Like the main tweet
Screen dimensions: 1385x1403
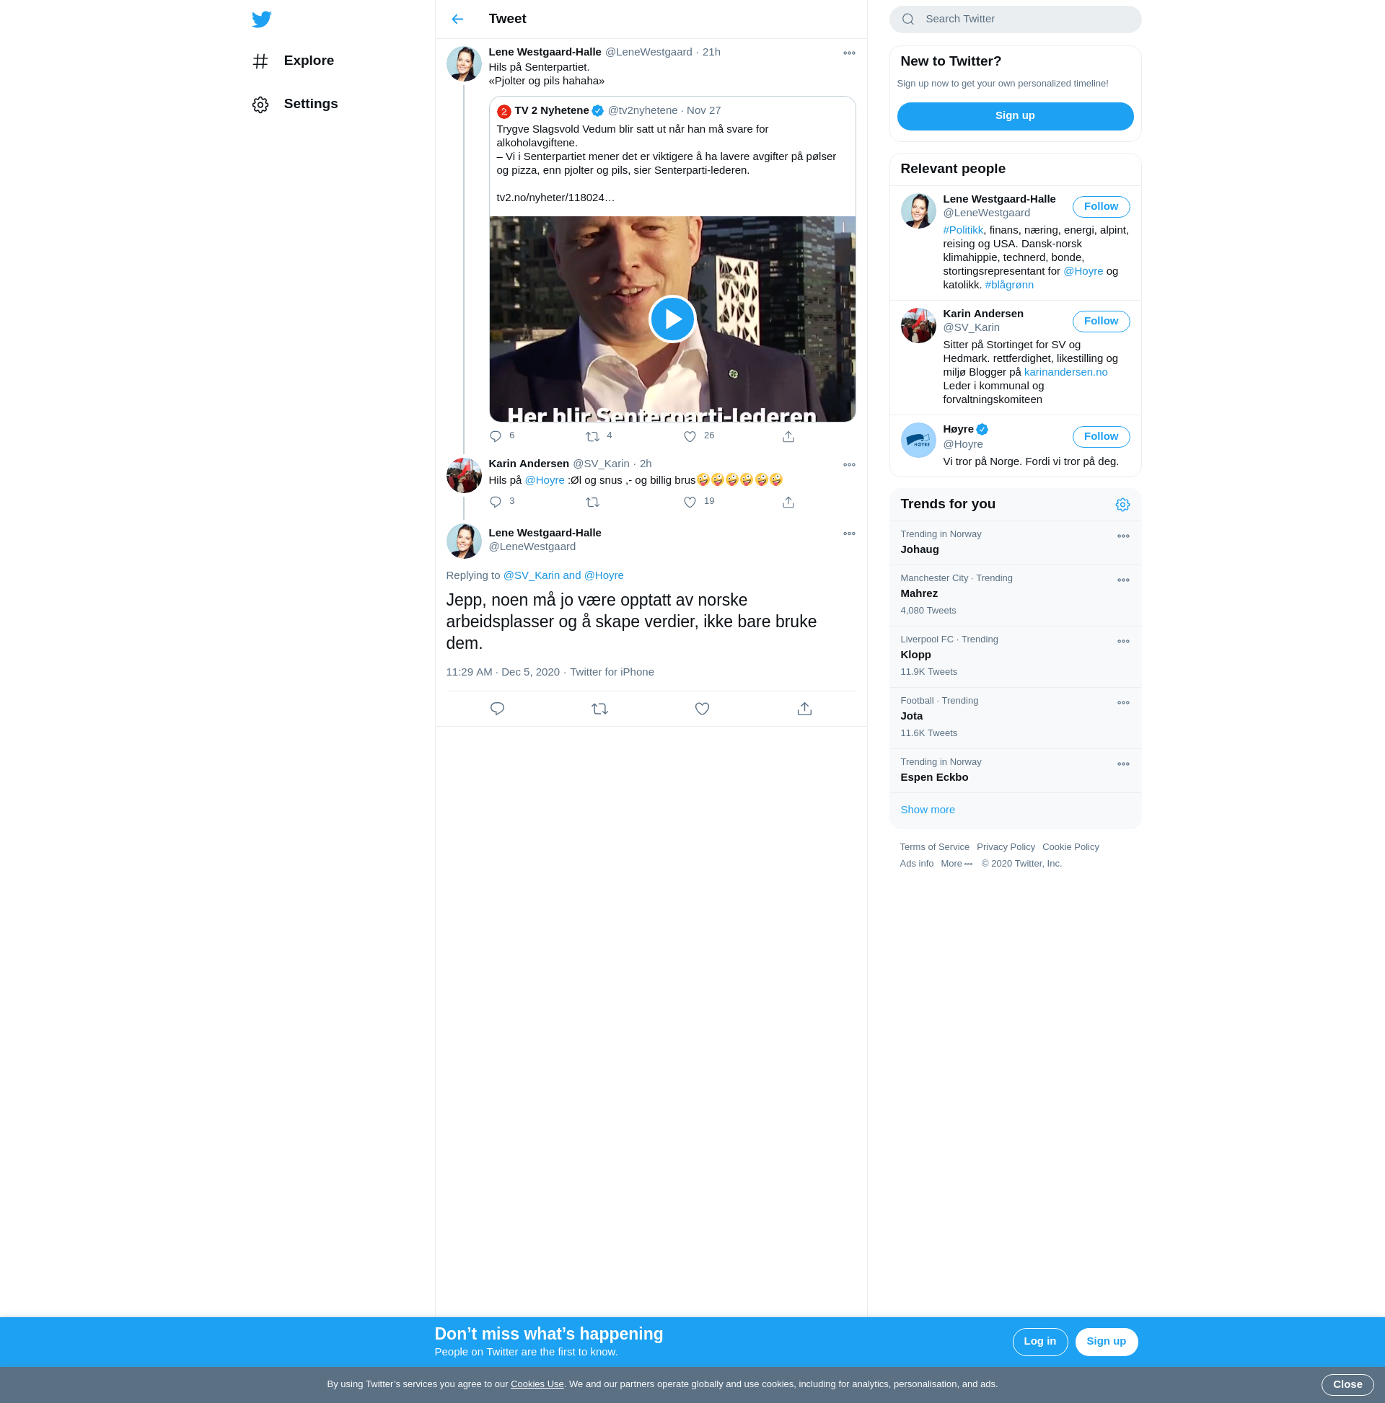(702, 709)
